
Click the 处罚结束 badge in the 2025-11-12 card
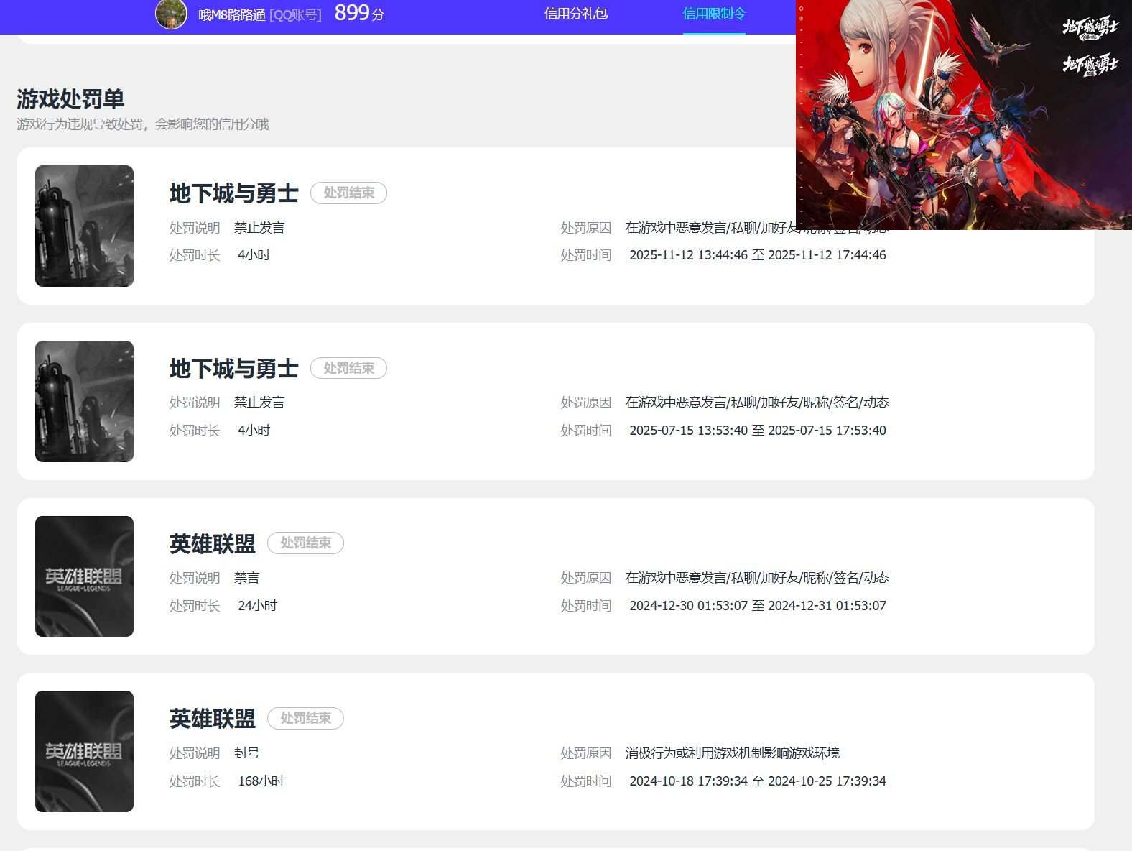coord(348,193)
